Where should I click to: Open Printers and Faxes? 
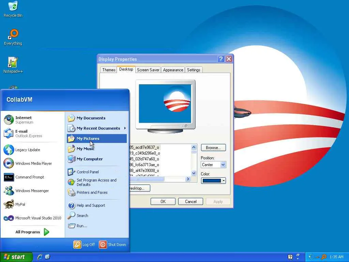97,192
